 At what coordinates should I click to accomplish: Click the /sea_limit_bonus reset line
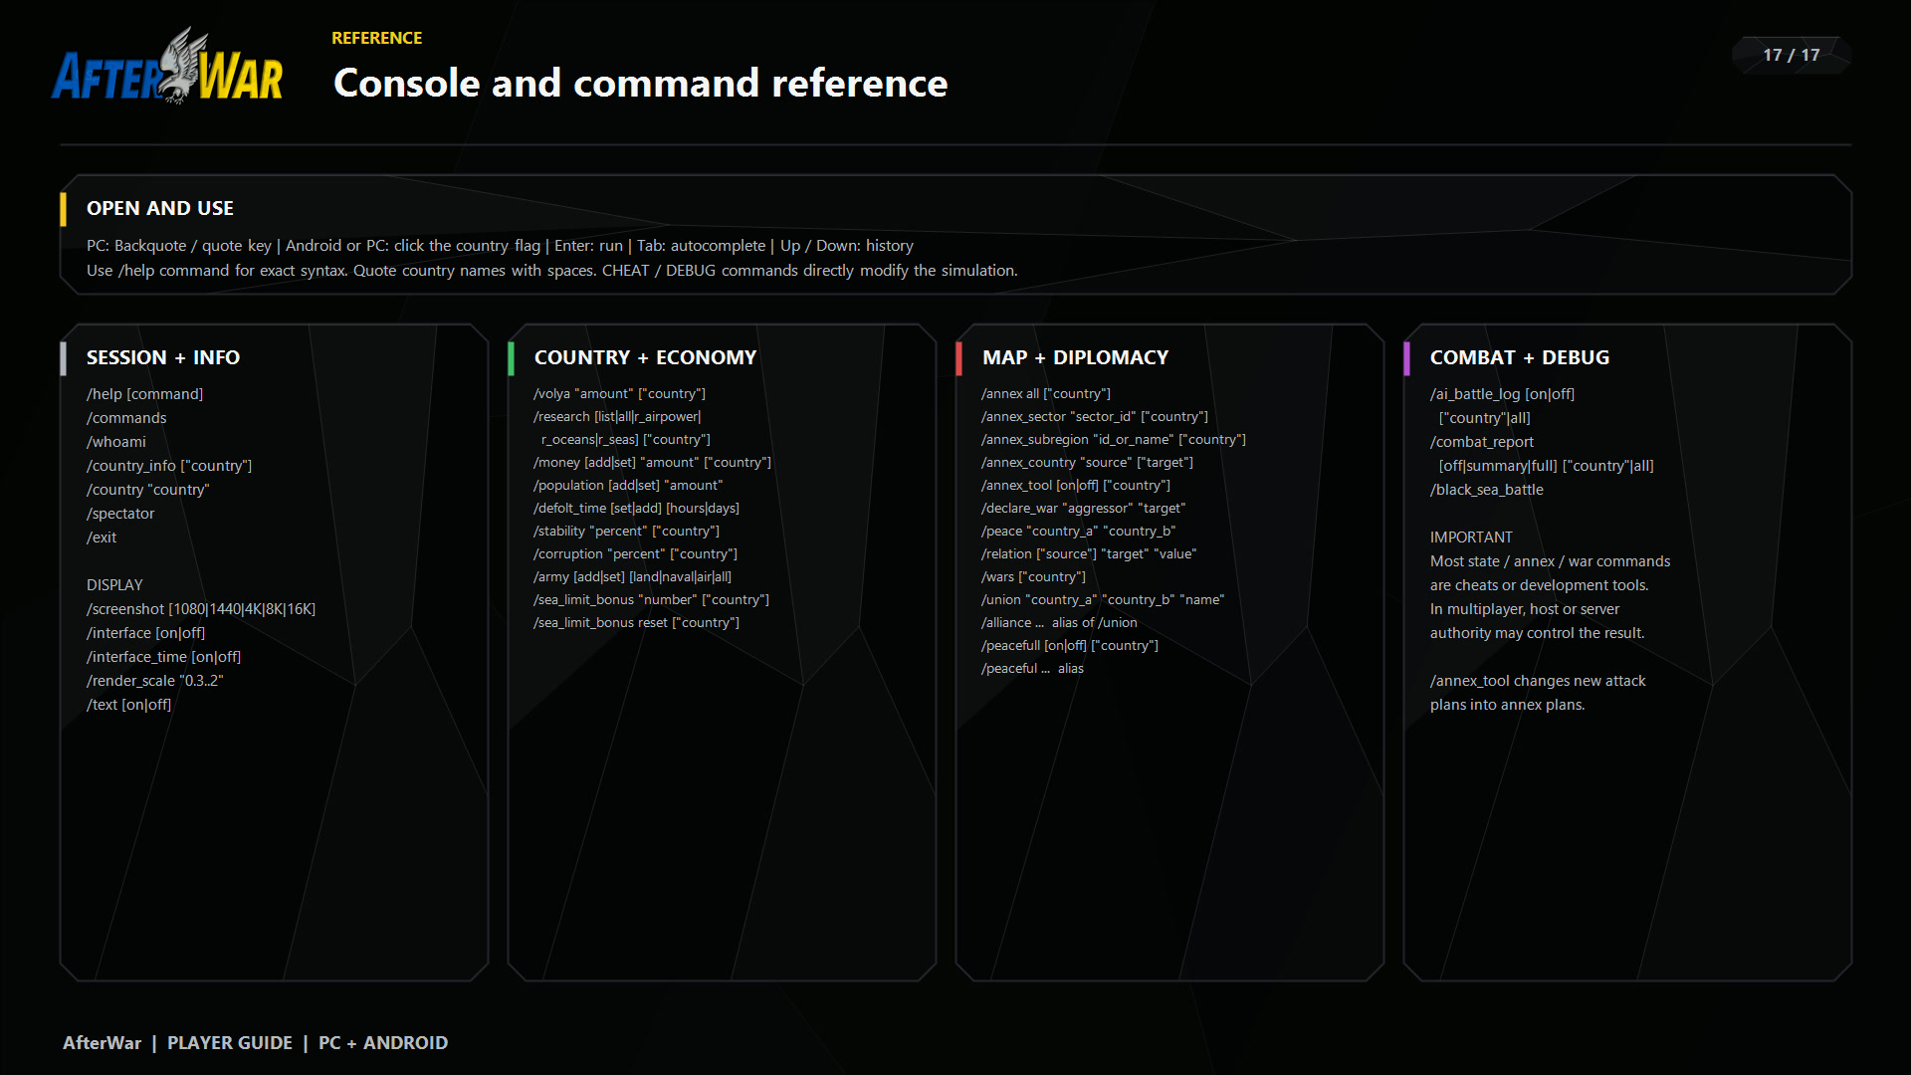pos(636,623)
